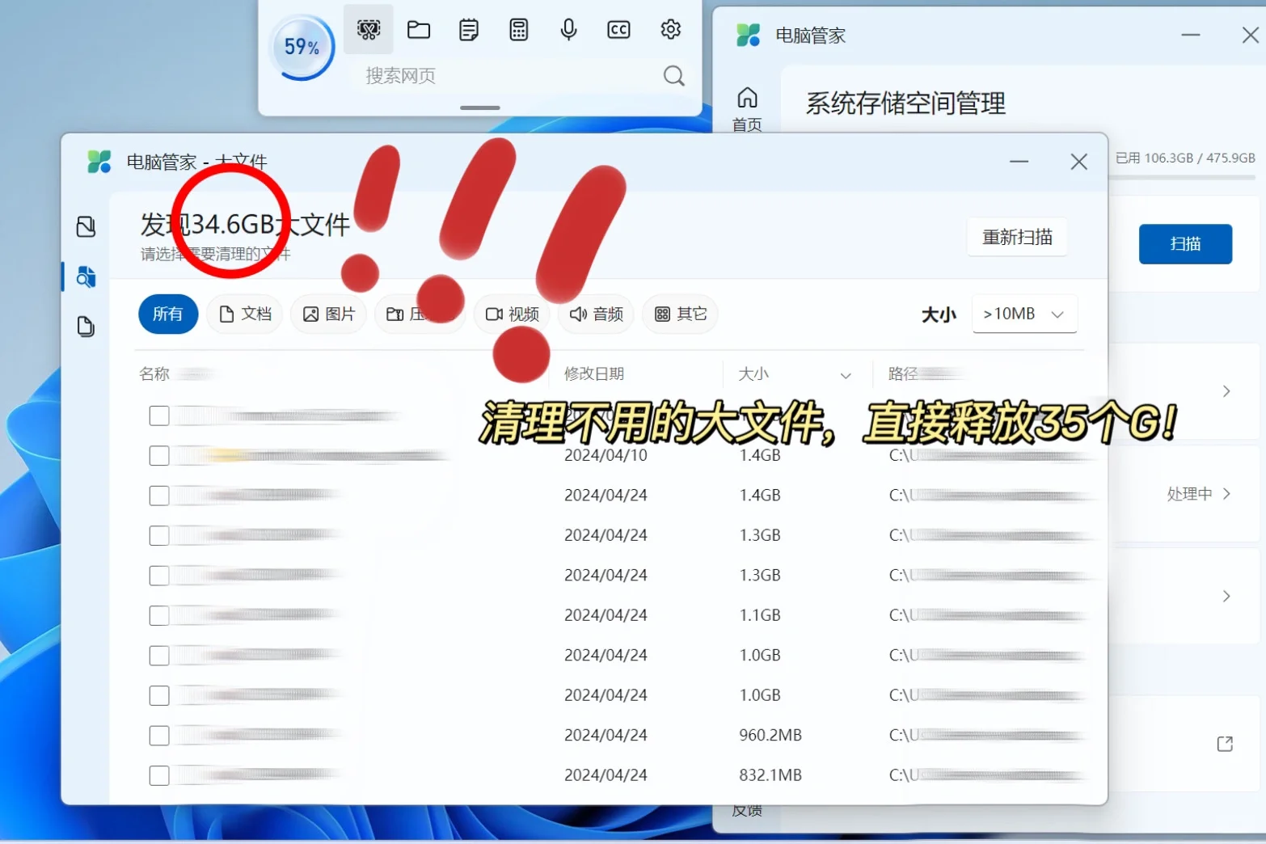Switch to the 视频 filter tab
This screenshot has width=1266, height=844.
pyautogui.click(x=512, y=314)
